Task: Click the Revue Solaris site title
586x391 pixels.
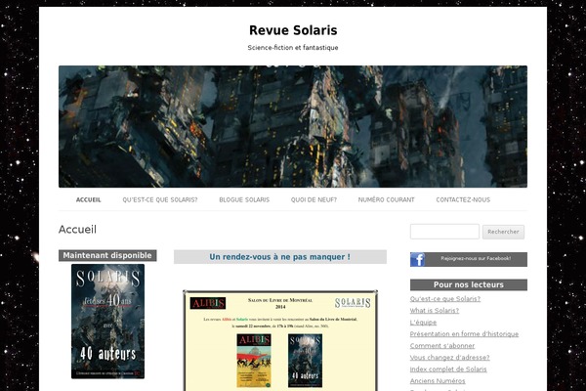Action: [x=293, y=30]
